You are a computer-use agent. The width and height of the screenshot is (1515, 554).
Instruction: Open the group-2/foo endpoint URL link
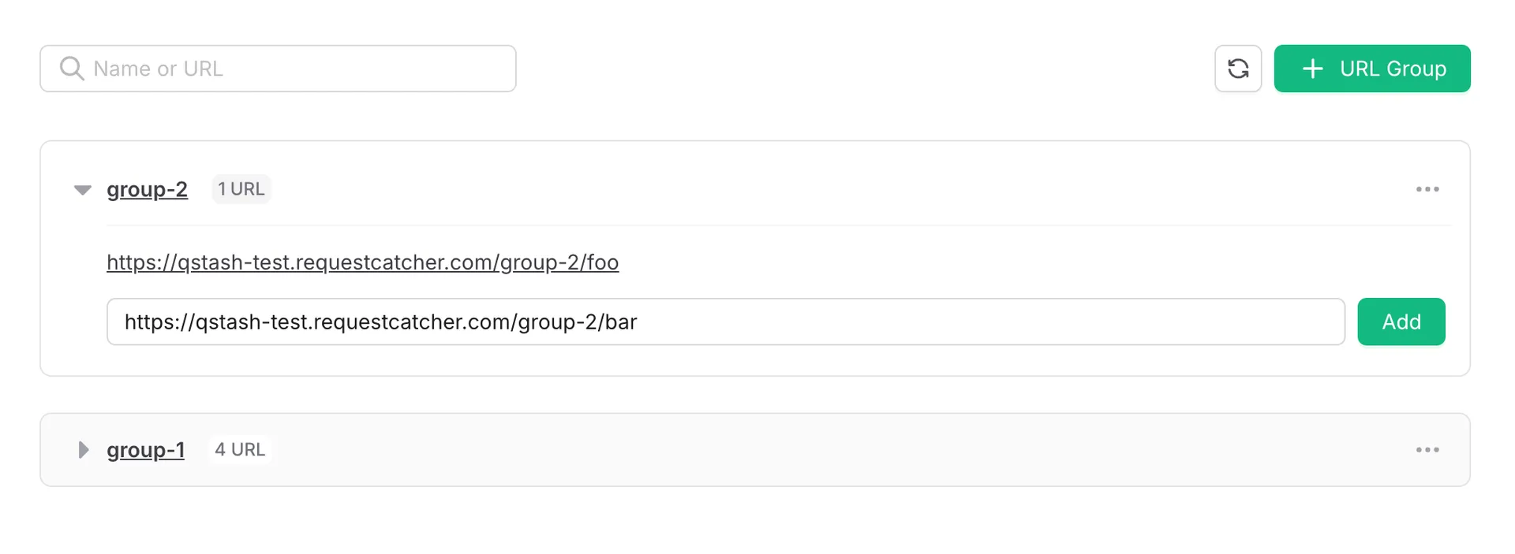(363, 262)
